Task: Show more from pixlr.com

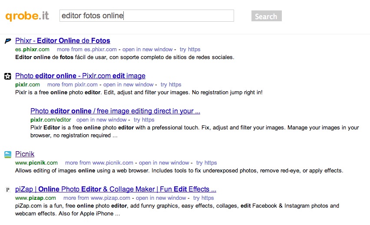Action: point(73,85)
